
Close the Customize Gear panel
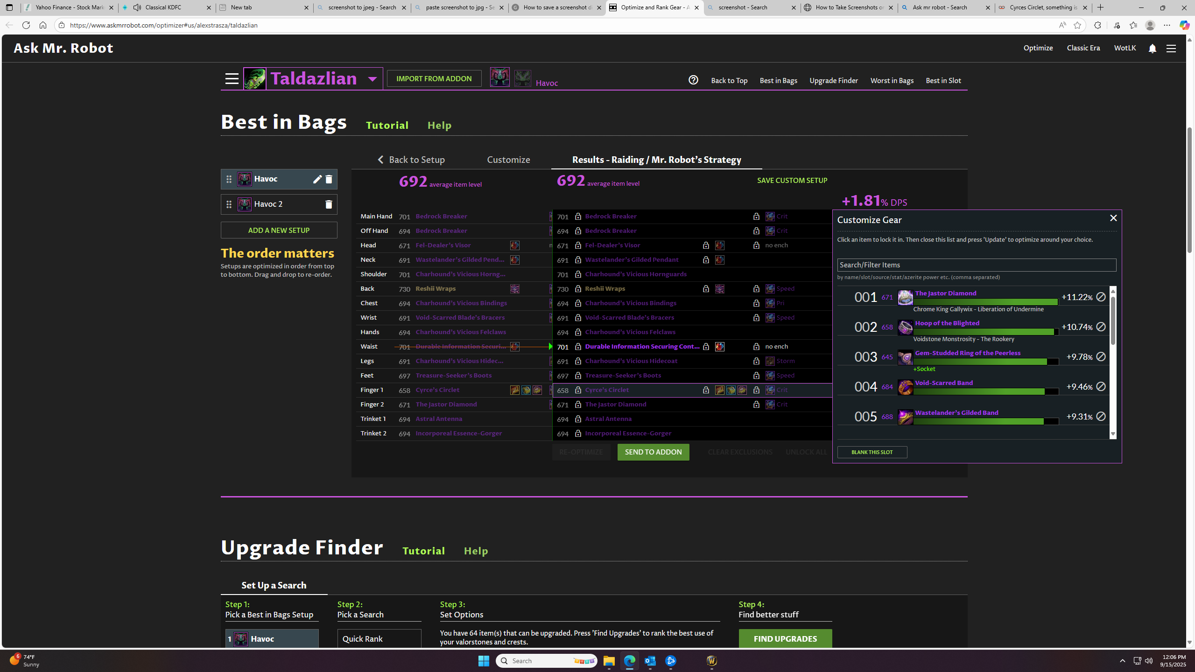(x=1113, y=218)
